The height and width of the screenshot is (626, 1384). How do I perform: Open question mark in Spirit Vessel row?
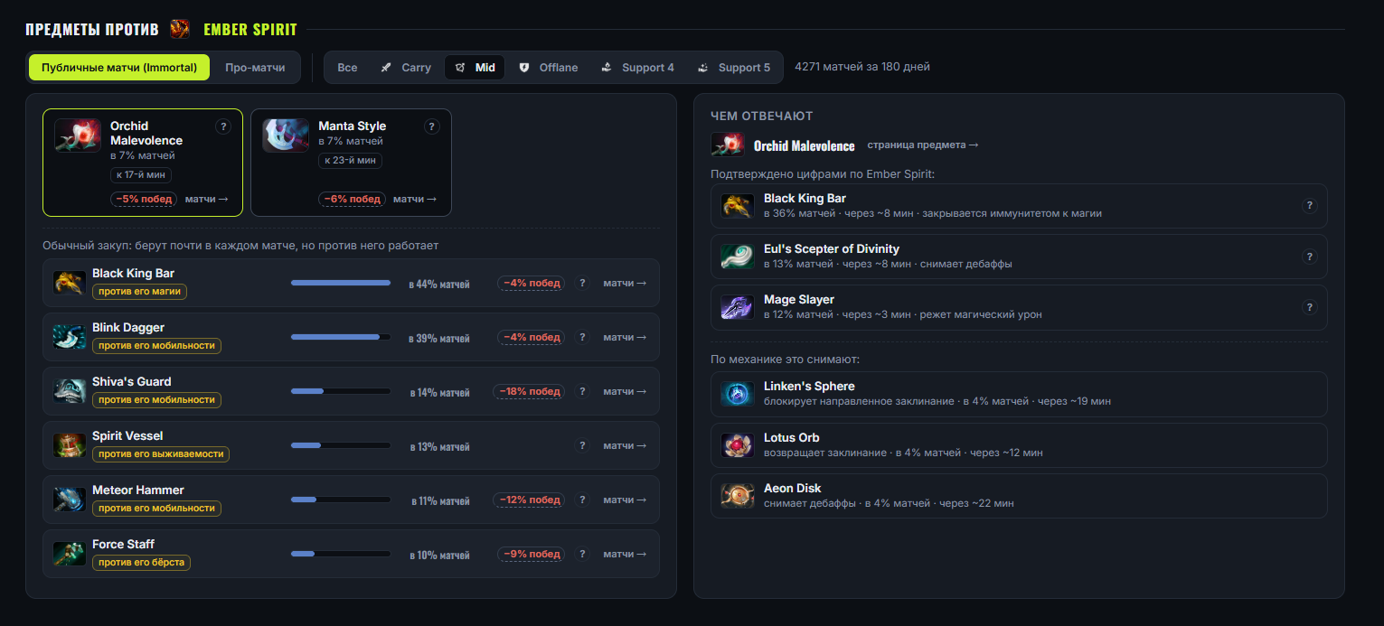583,445
